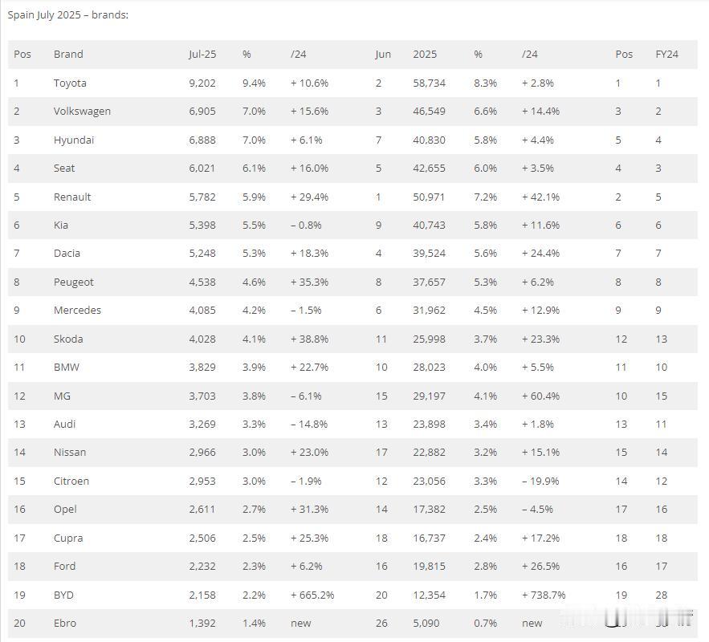Click Seat's July sales figure 6,021
This screenshot has width=709, height=642.
coord(202,168)
